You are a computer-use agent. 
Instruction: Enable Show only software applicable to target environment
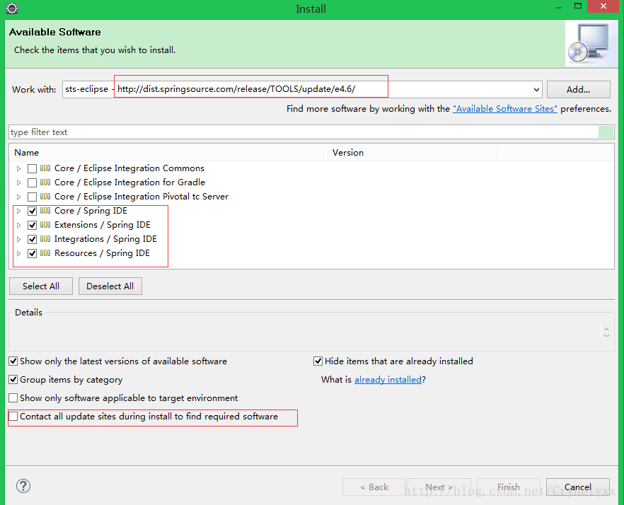pos(13,398)
